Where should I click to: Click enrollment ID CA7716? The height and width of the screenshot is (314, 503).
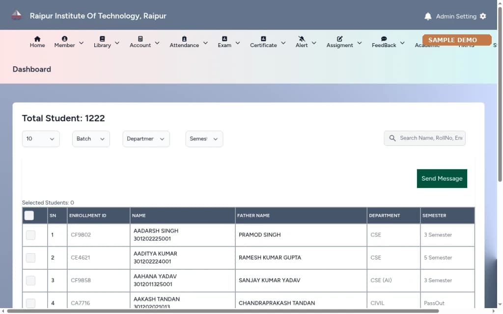(x=80, y=303)
